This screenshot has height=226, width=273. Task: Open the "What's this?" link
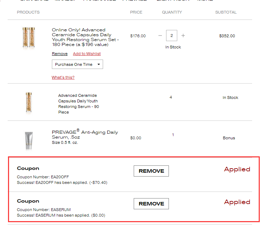(x=63, y=77)
